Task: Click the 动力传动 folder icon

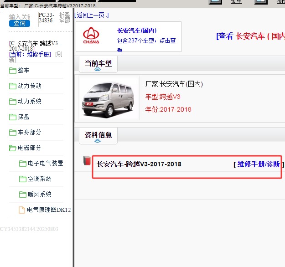Action: 13,86
